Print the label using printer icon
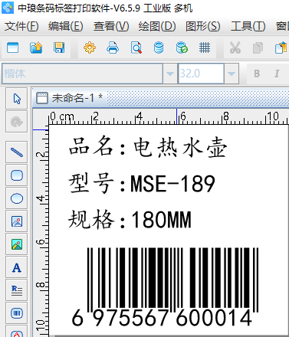Viewport: 289px width, 337px height. click(x=113, y=47)
